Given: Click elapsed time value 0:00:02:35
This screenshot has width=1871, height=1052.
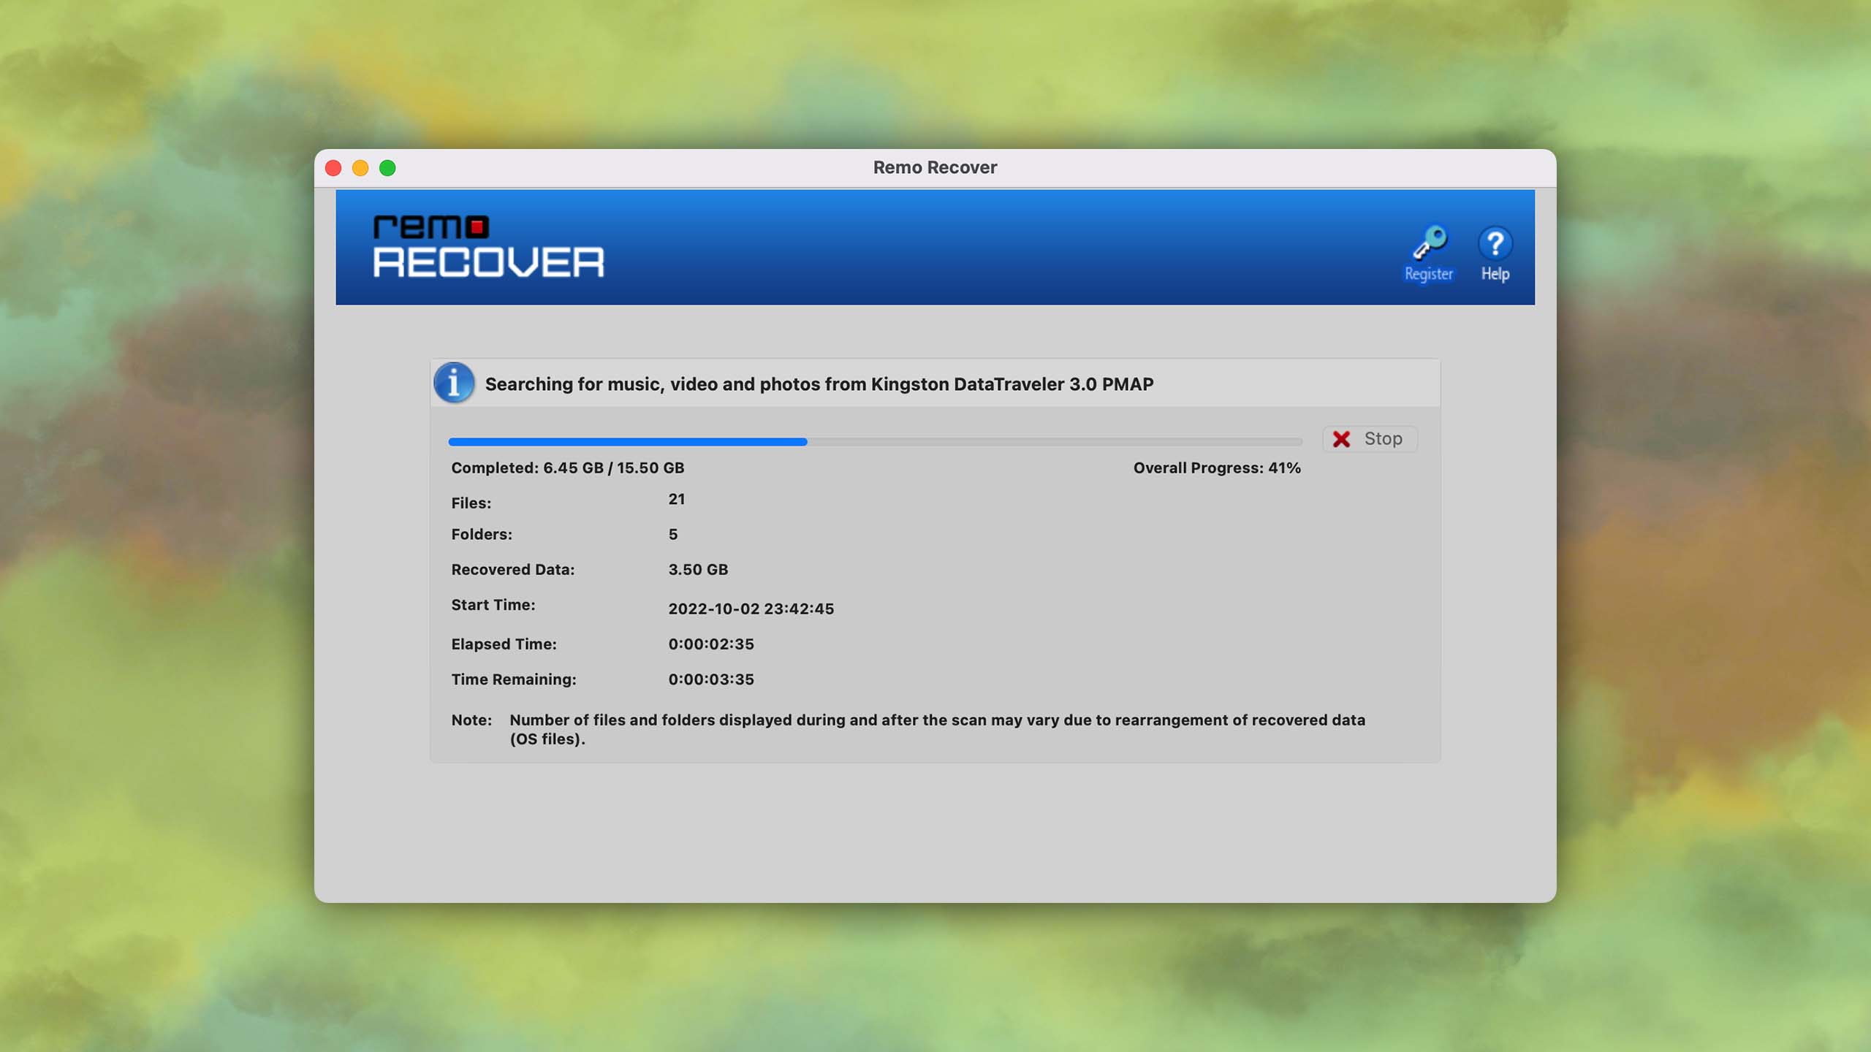Looking at the screenshot, I should (711, 644).
